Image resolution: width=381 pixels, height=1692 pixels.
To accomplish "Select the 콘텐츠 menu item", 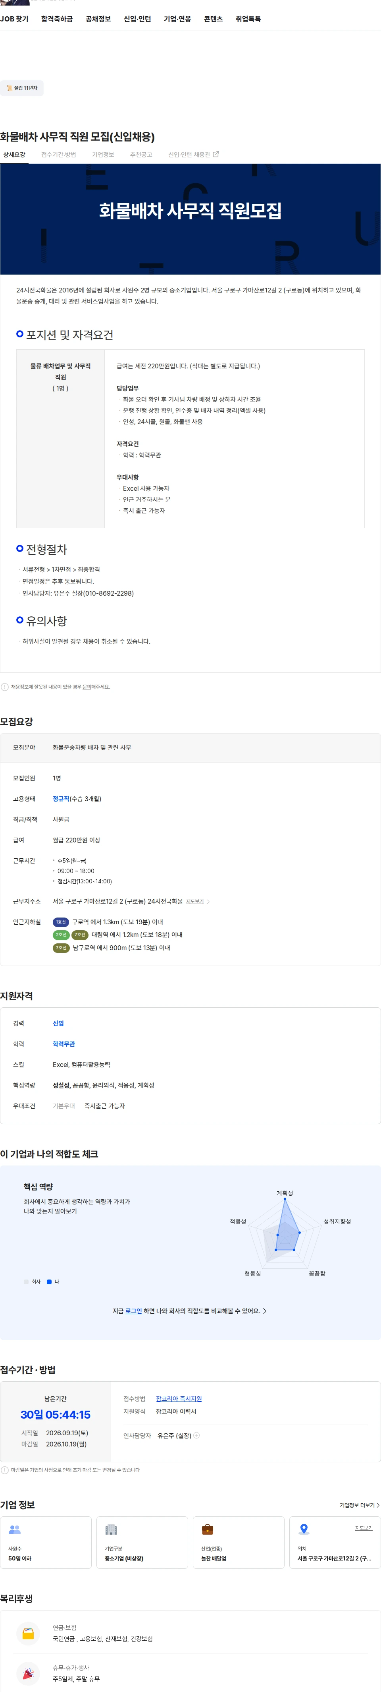I will coord(213,19).
